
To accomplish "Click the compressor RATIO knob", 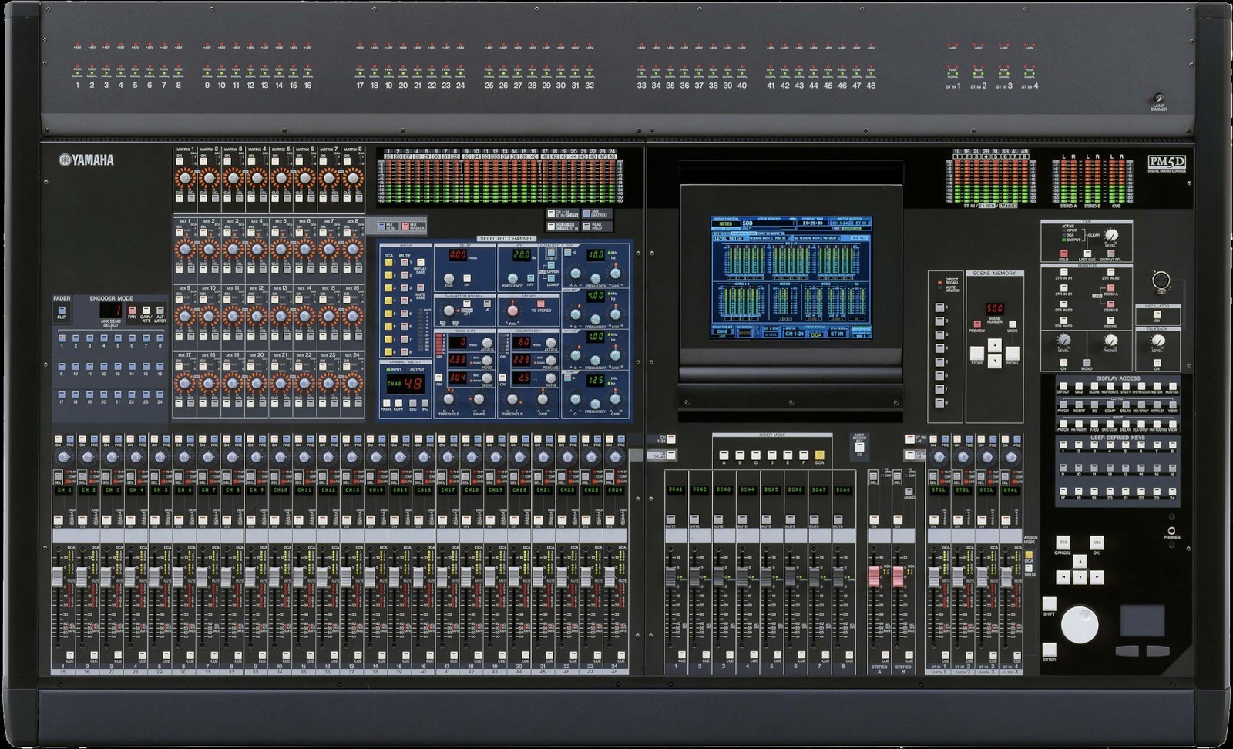I will [x=551, y=380].
